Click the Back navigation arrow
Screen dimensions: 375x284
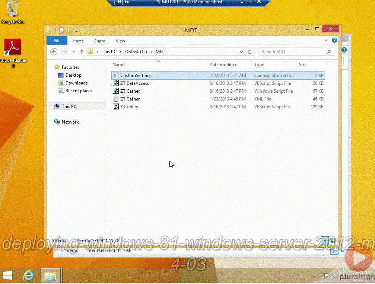pyautogui.click(x=54, y=52)
